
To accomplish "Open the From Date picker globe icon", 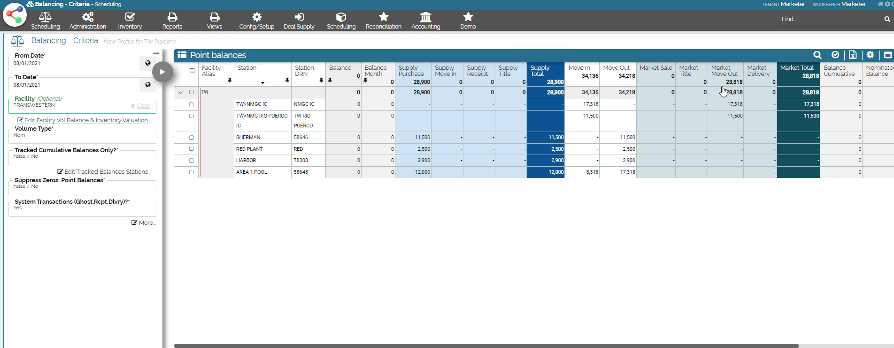I will click(148, 63).
